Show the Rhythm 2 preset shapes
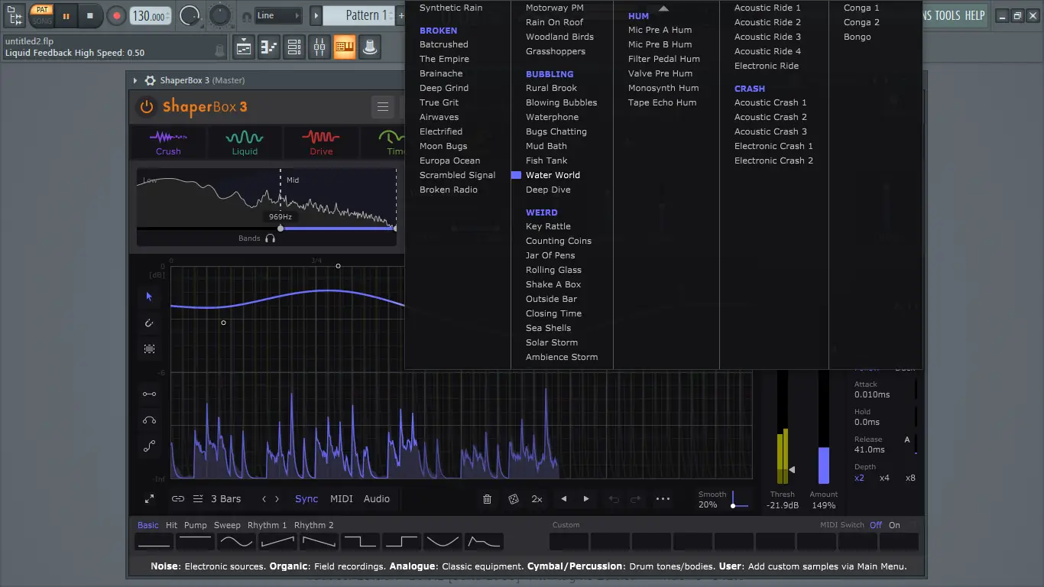The height and width of the screenshot is (587, 1044). pos(314,525)
